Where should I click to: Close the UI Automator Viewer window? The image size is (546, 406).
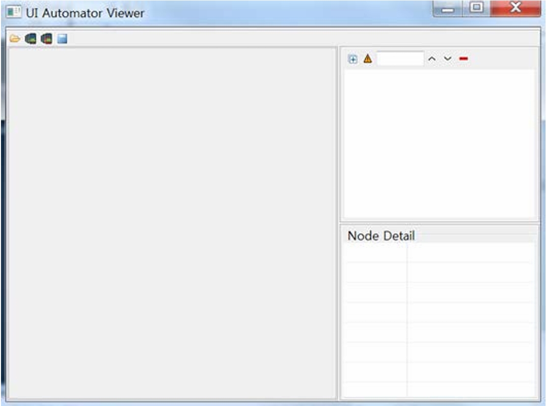(514, 8)
